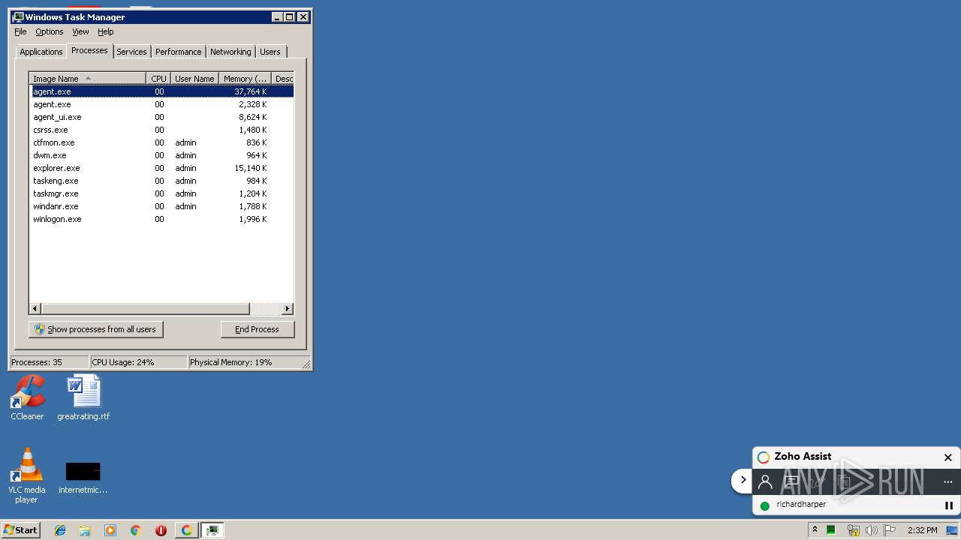Open Windows Explorer folder icon on taskbar
This screenshot has width=961, height=540.
(85, 530)
